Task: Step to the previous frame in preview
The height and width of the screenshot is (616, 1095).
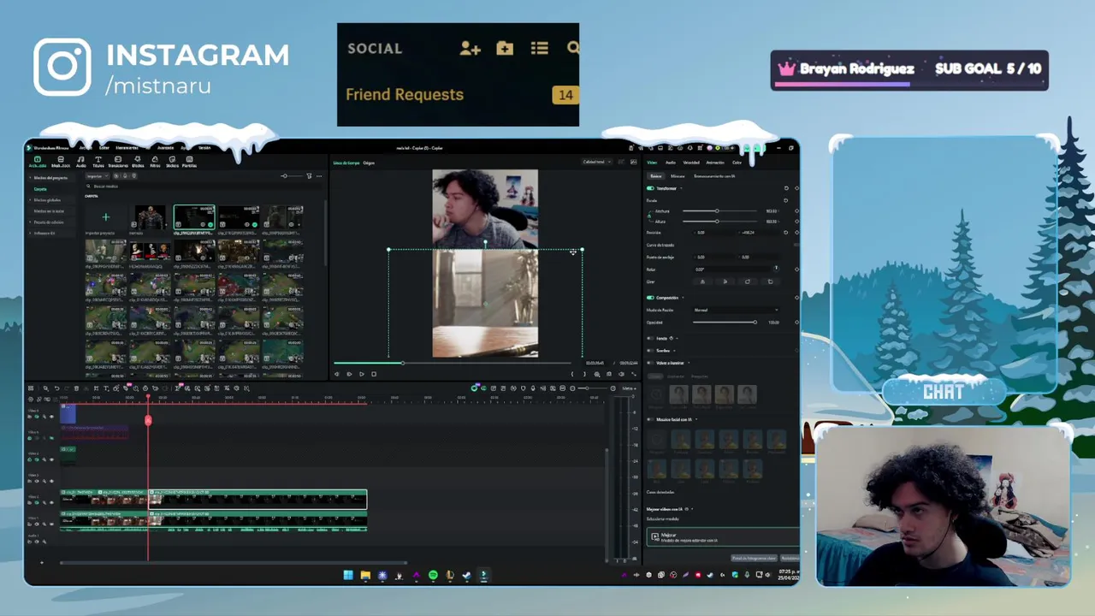Action: [336, 374]
